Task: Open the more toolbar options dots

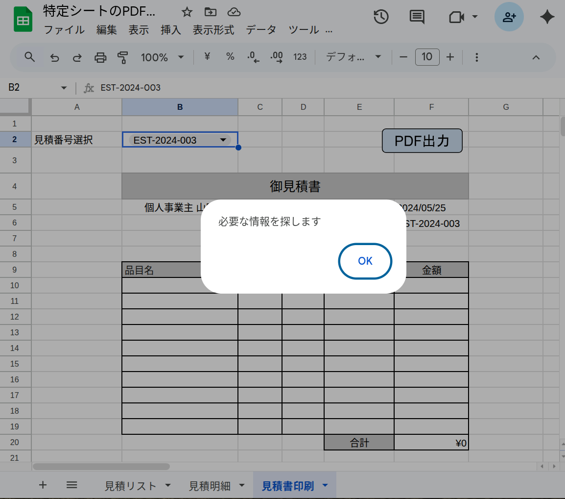Action: pyautogui.click(x=476, y=57)
